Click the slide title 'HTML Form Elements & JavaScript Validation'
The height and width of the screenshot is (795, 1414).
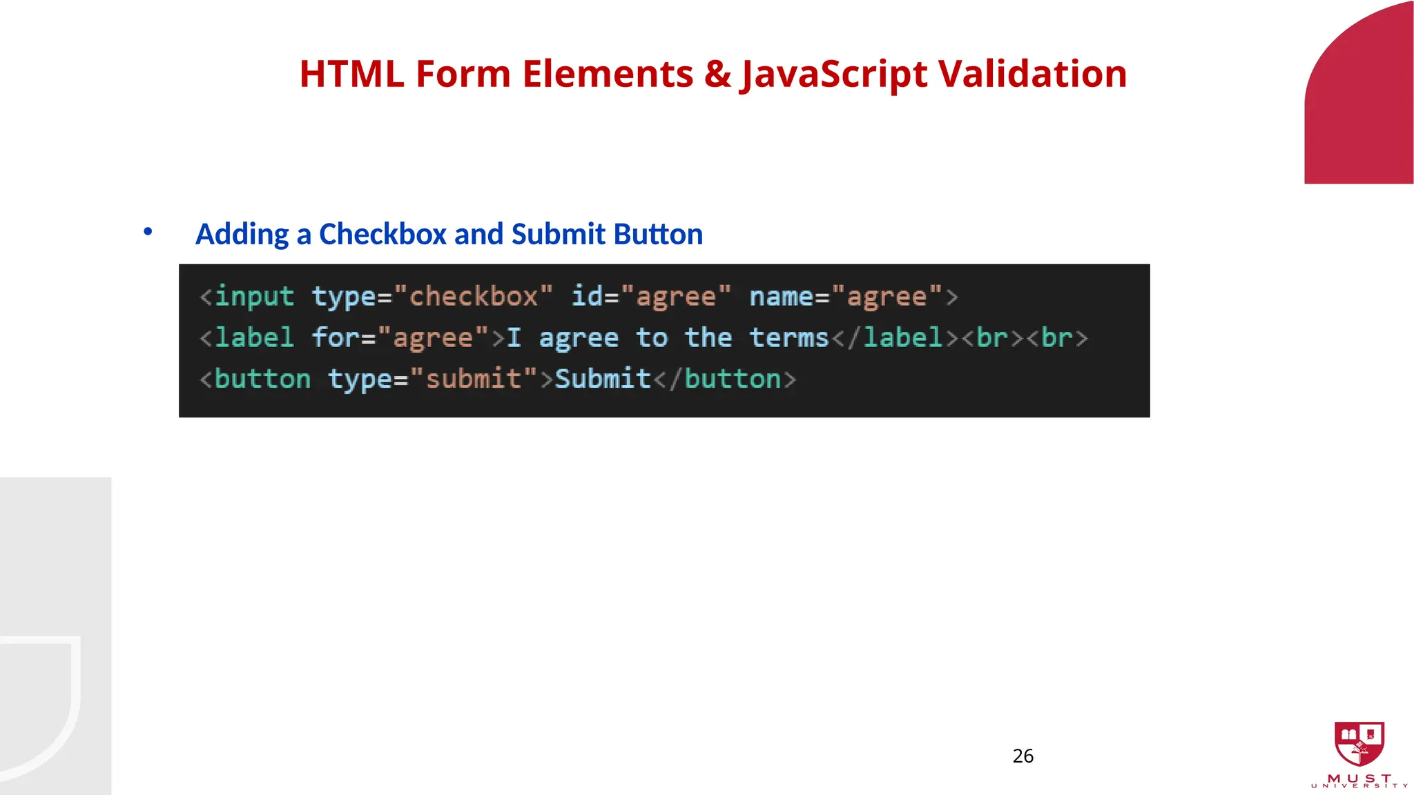pos(713,74)
